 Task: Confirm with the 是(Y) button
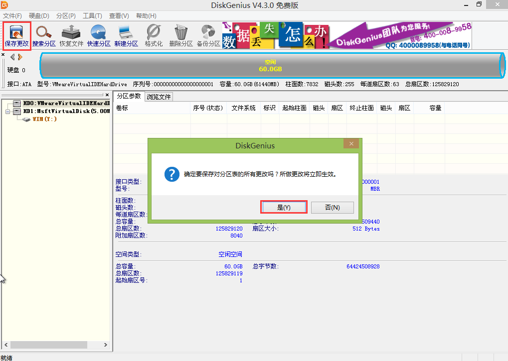(x=284, y=207)
